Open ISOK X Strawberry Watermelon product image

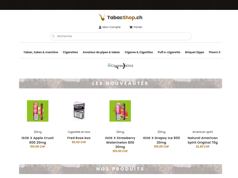[x=120, y=111]
